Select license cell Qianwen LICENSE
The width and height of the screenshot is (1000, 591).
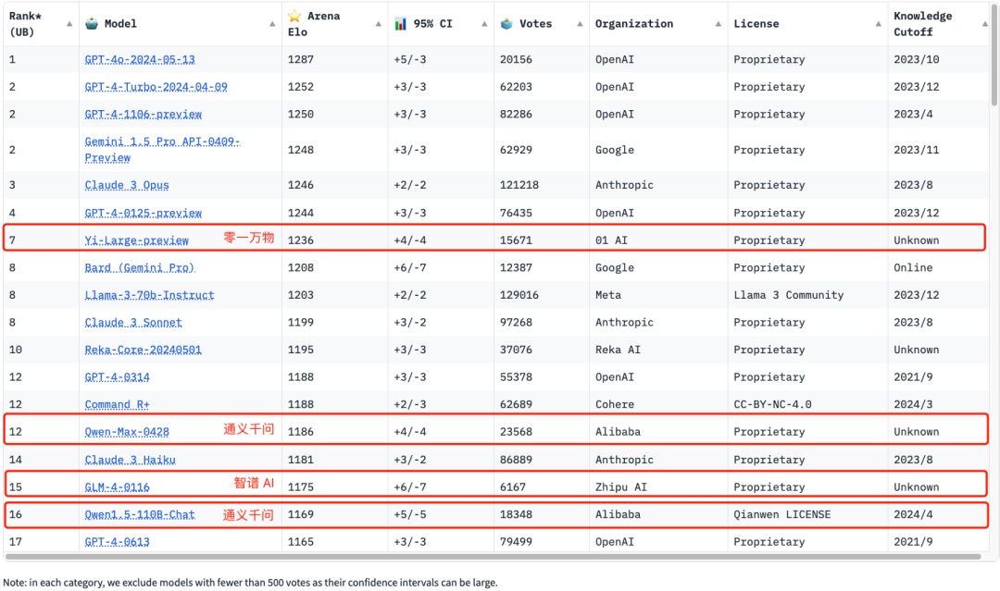click(781, 514)
